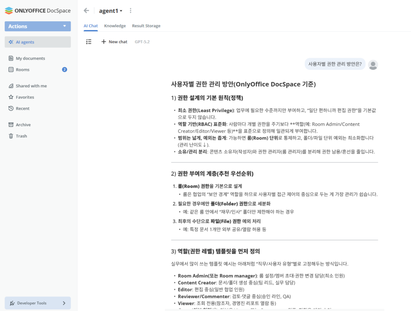Screen dimensions: 411x311
Task: Click the heading mentioning OnlyOffice DocSpace 기준
Action: click(x=243, y=84)
